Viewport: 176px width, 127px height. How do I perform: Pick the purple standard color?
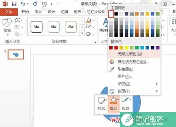tap(158, 48)
